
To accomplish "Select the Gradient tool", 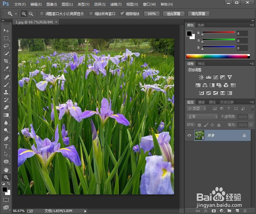I will pyautogui.click(x=6, y=115).
